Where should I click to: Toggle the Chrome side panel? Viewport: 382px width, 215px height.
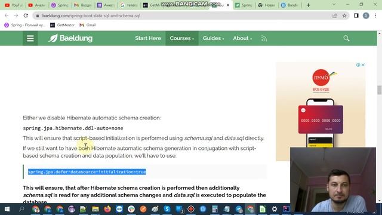pyautogui.click(x=356, y=16)
